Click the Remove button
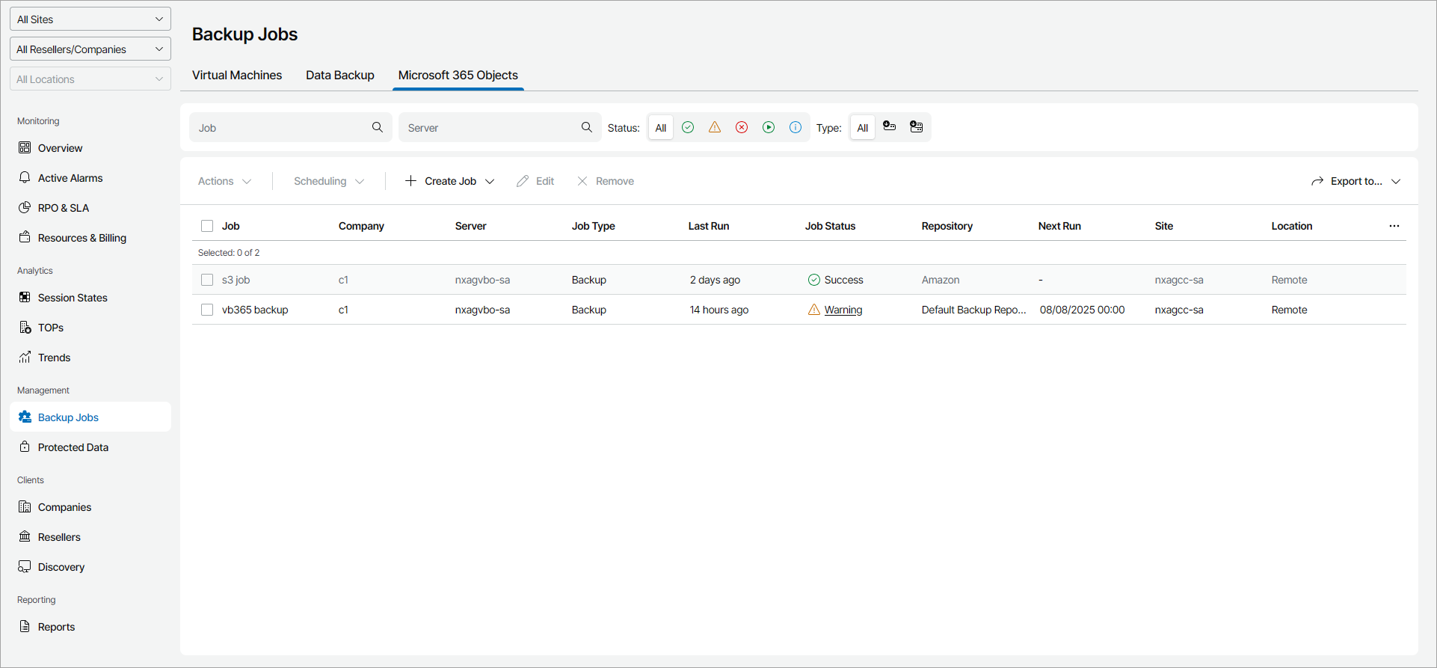 [606, 181]
